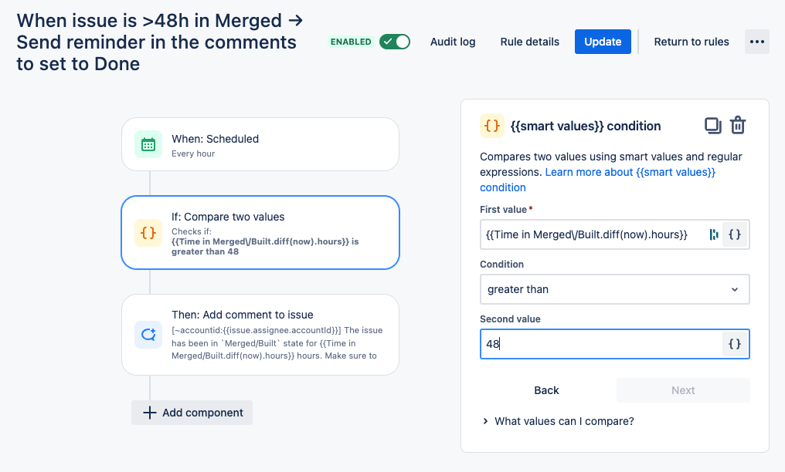Screen dimensions: 785x472
Task: Open Rule details
Action: click(530, 42)
